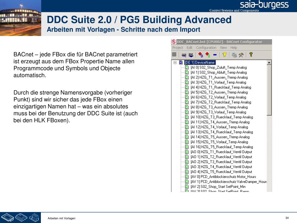Click the device icons graphic in footer

pos(21,217)
